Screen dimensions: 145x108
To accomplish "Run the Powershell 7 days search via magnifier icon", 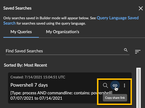I will tap(105, 86).
